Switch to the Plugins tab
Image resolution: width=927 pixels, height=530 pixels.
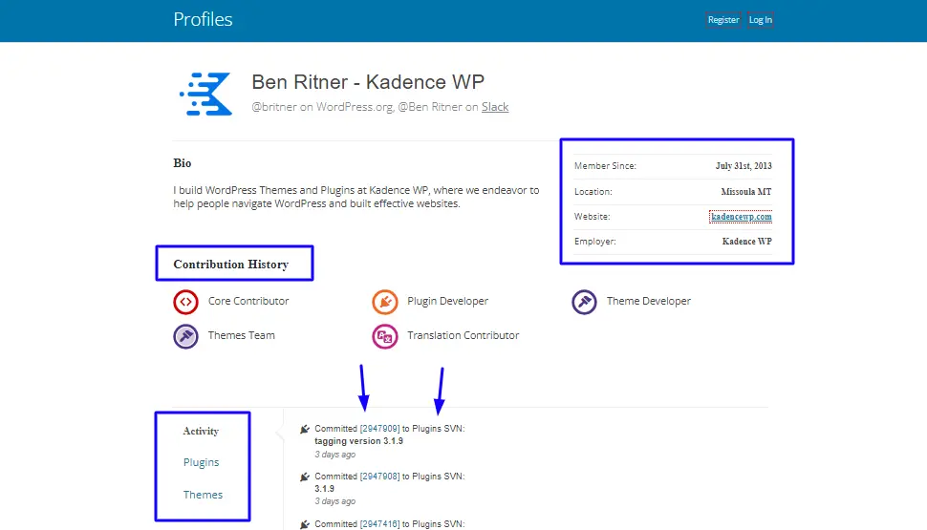pos(201,462)
